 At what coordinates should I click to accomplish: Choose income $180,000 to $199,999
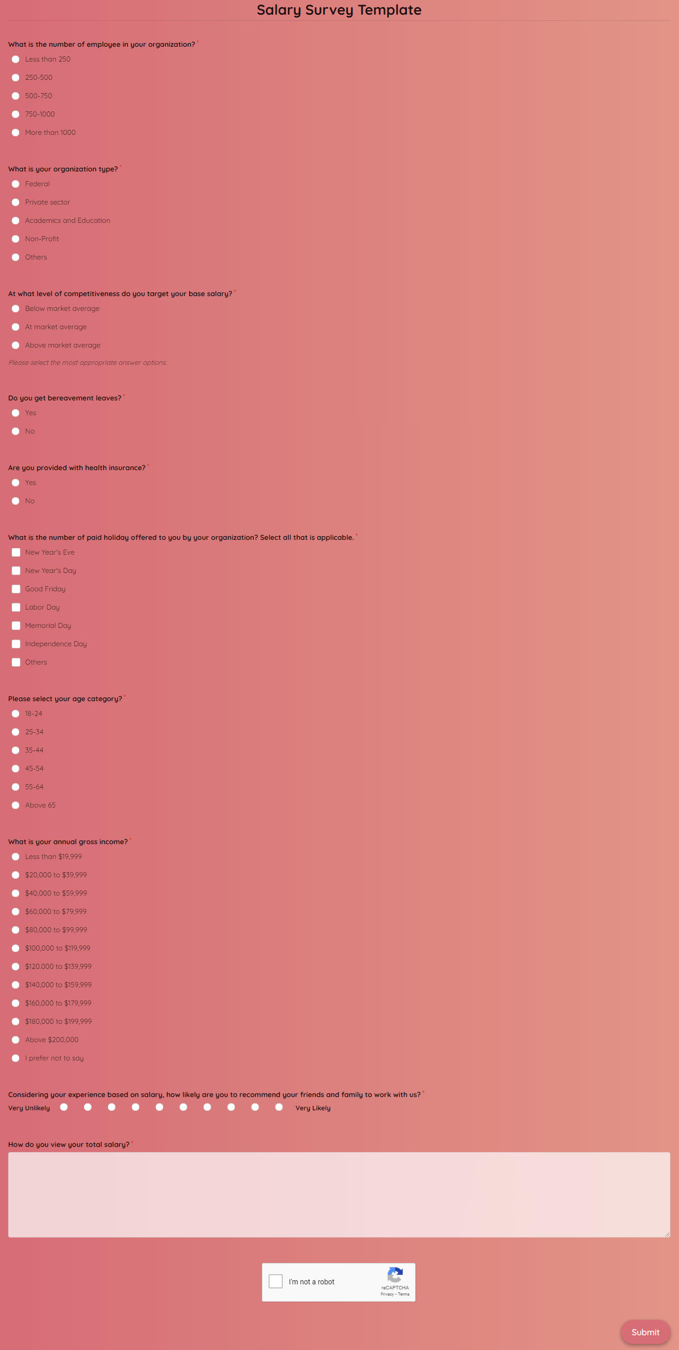(x=16, y=1022)
